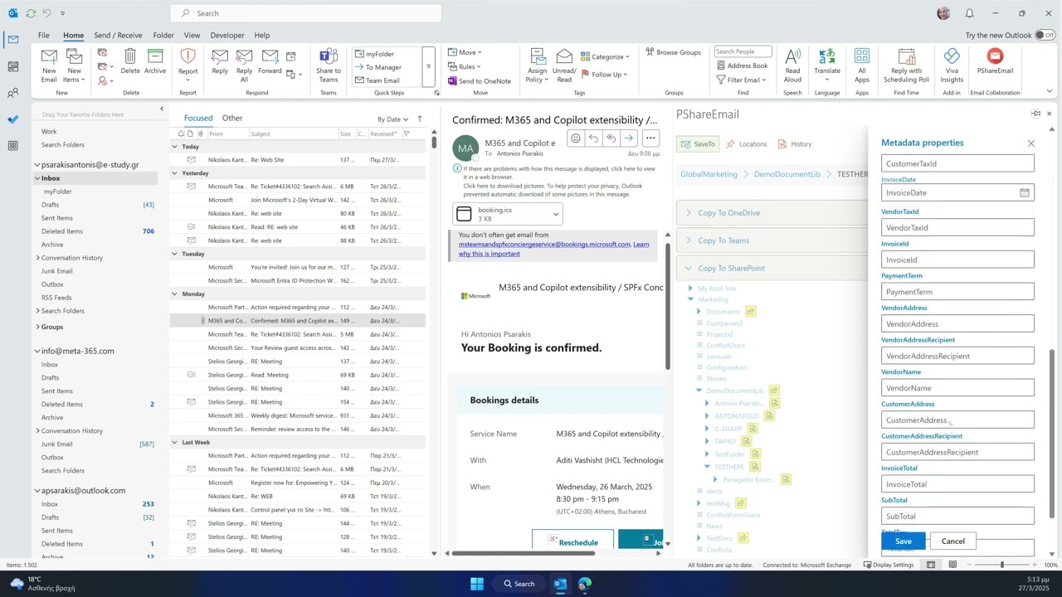
Task: Click the GlobalMarketing breadcrumb link
Action: point(709,174)
